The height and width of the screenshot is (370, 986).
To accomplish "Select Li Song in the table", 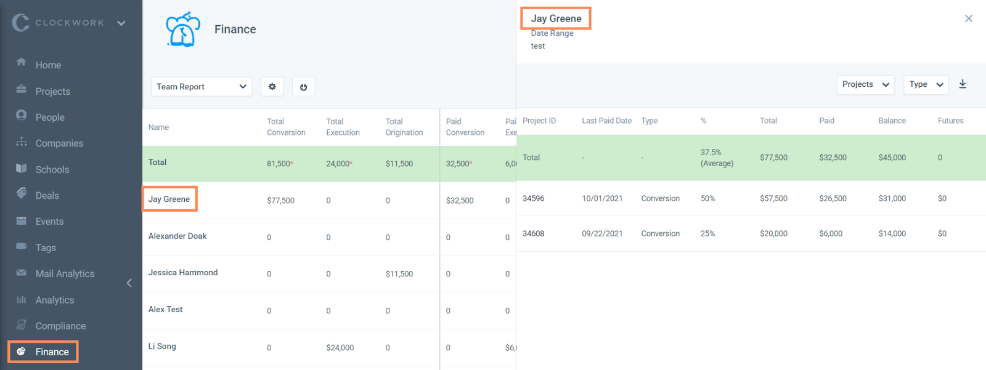I will pyautogui.click(x=162, y=347).
